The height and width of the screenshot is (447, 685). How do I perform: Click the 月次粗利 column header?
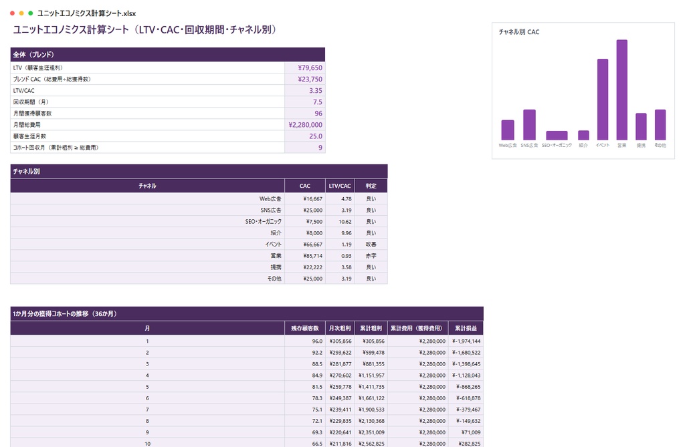tap(340, 328)
